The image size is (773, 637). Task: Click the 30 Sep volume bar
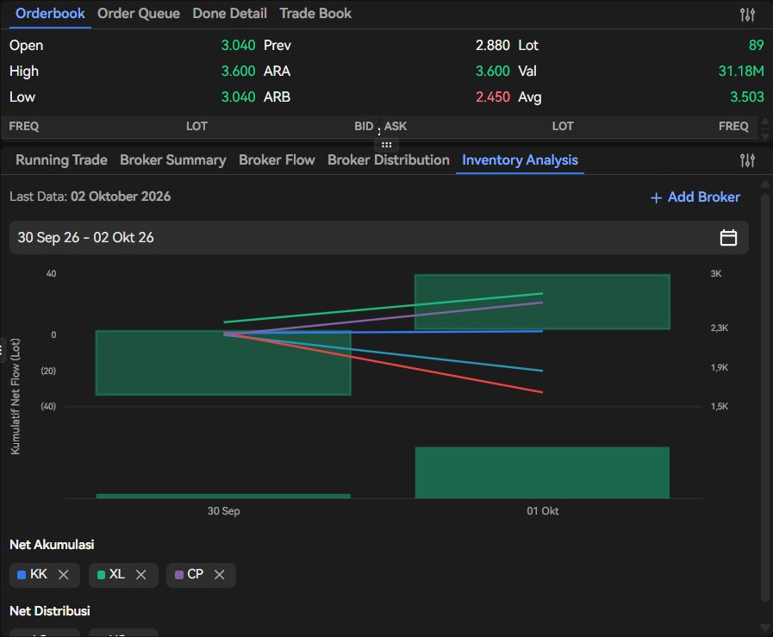point(223,496)
